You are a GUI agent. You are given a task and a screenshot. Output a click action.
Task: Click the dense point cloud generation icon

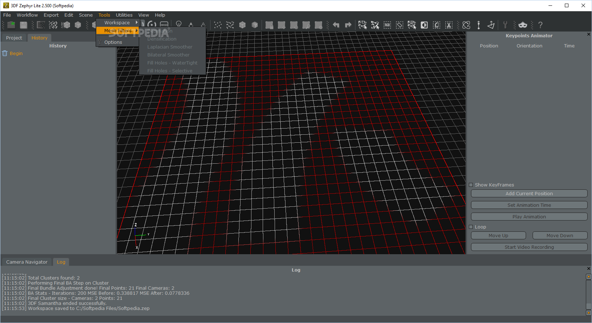pyautogui.click(x=53, y=25)
